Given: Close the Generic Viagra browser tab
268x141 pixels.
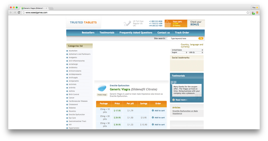Looking at the screenshot, I should 46,8.
